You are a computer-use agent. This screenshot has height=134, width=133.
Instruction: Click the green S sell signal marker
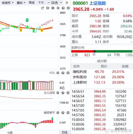(x=27, y=20)
